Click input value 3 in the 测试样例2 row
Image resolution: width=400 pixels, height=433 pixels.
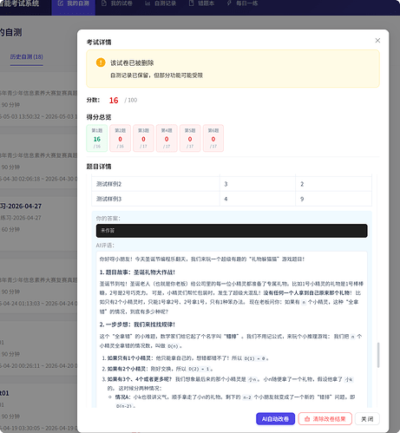click(x=226, y=184)
